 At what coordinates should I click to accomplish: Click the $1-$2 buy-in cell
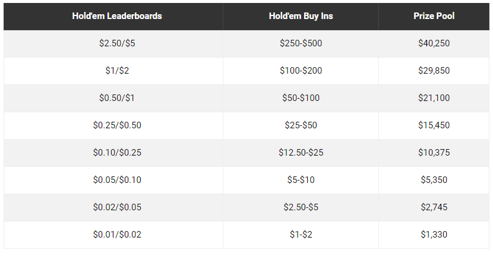pyautogui.click(x=301, y=235)
